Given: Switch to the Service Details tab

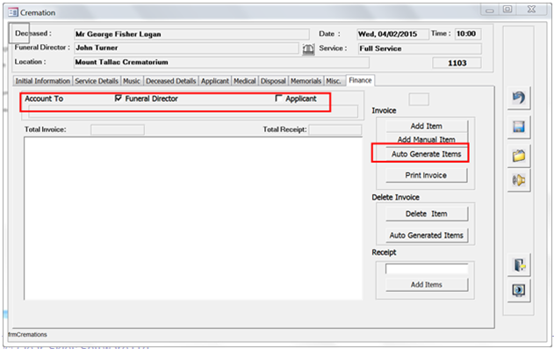Looking at the screenshot, I should (x=97, y=81).
